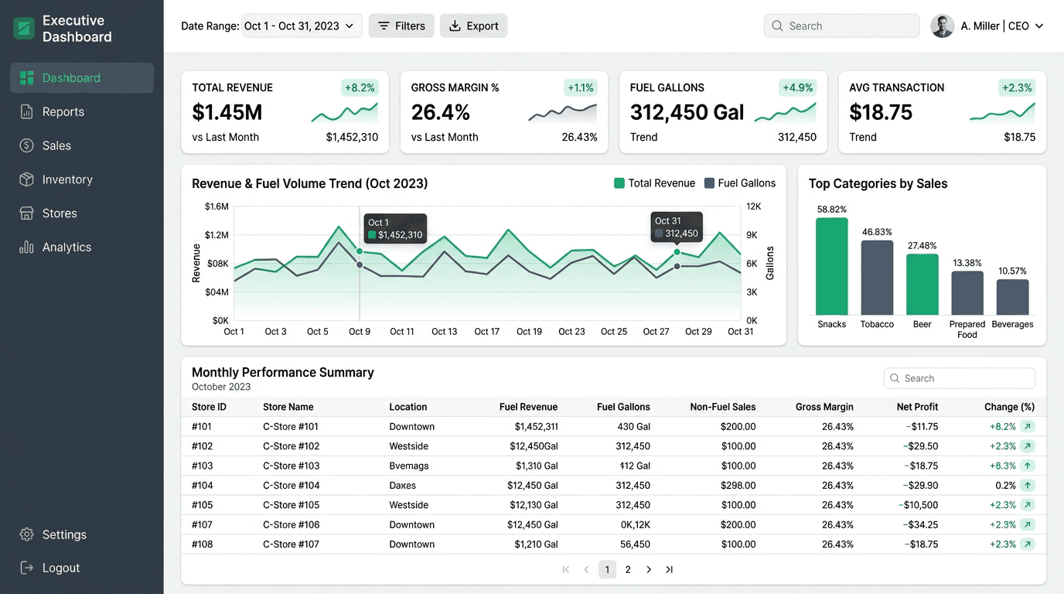This screenshot has height=594, width=1064.
Task: Click the up arrow icon for store #104
Action: pos(1028,486)
